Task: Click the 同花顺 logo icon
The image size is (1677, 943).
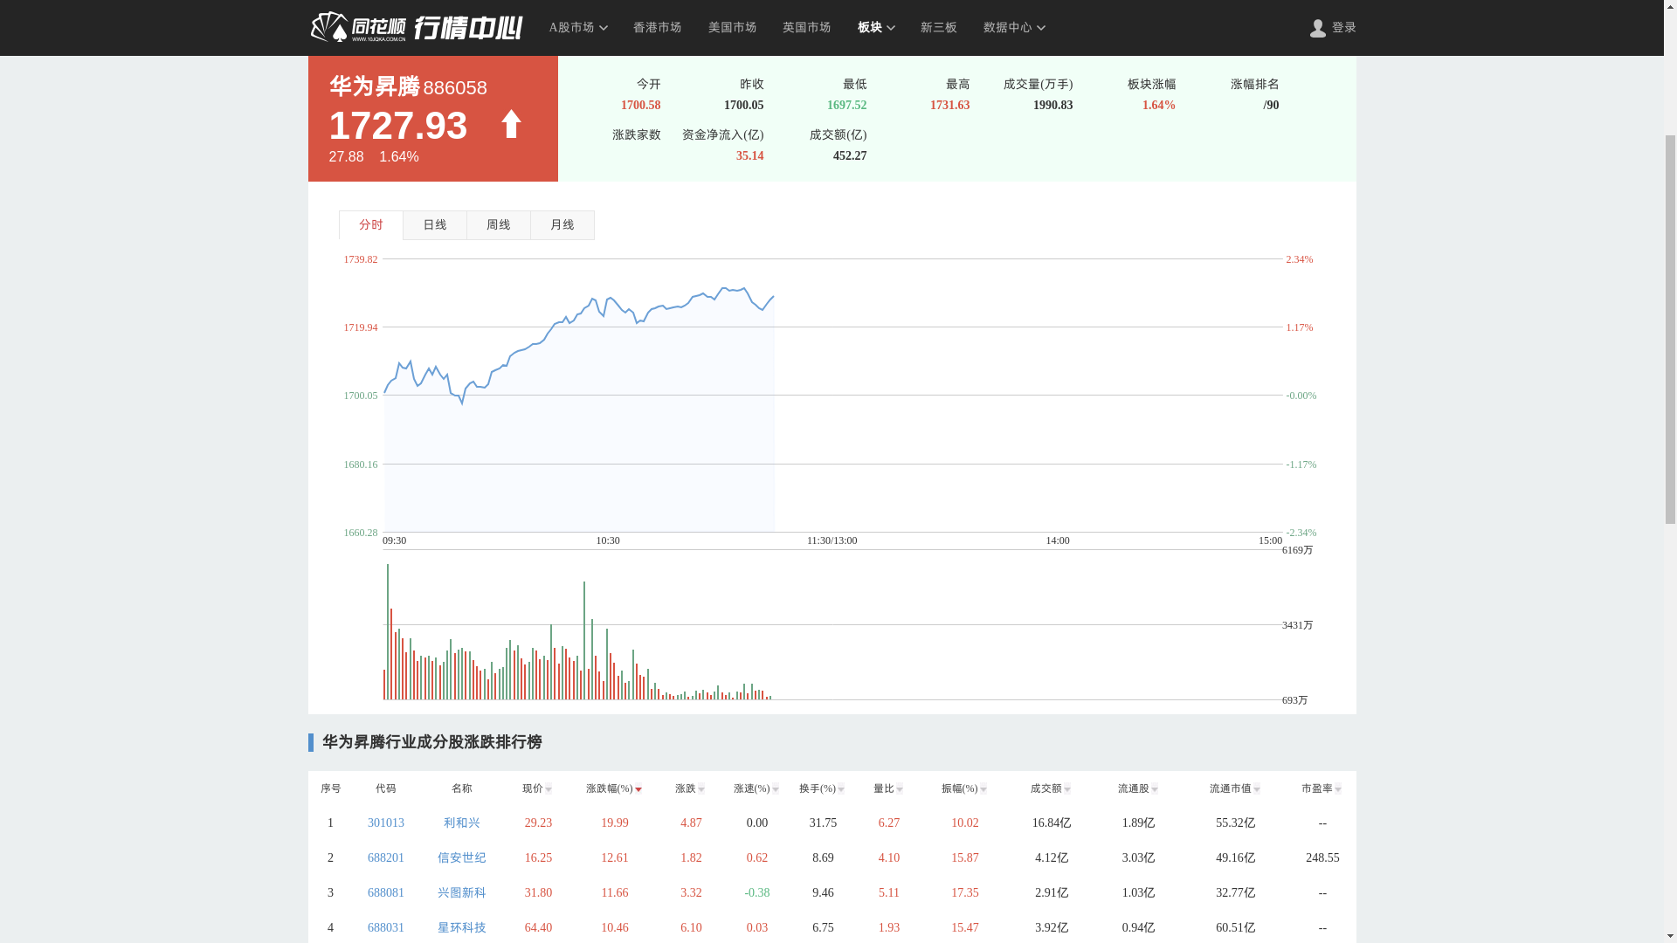Action: pos(329,27)
